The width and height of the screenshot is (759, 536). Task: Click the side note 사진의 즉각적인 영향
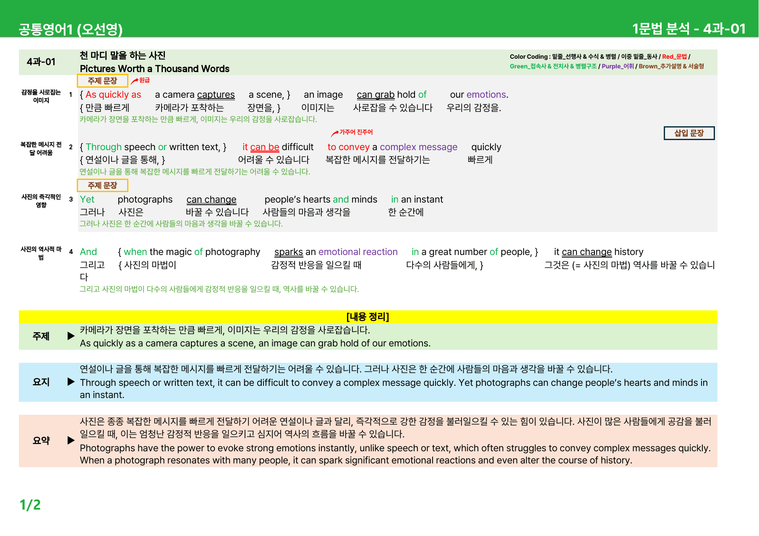(41, 201)
